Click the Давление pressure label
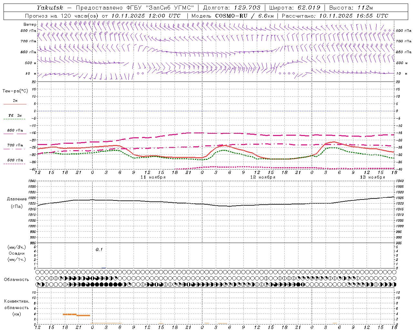 click(x=17, y=199)
